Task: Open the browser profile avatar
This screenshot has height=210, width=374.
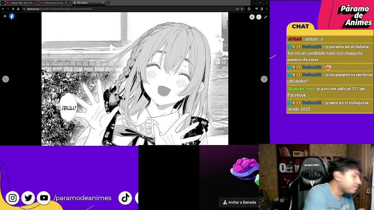Action: tap(262, 9)
